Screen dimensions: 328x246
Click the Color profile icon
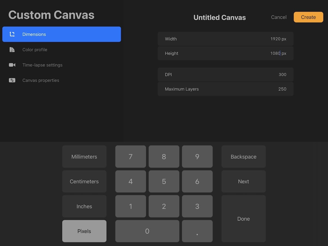click(12, 49)
